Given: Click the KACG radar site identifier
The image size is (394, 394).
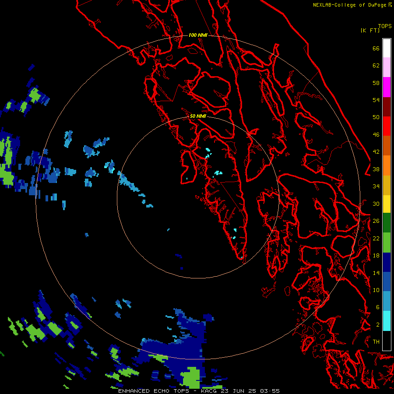Looking at the screenshot, I should coord(210,391).
